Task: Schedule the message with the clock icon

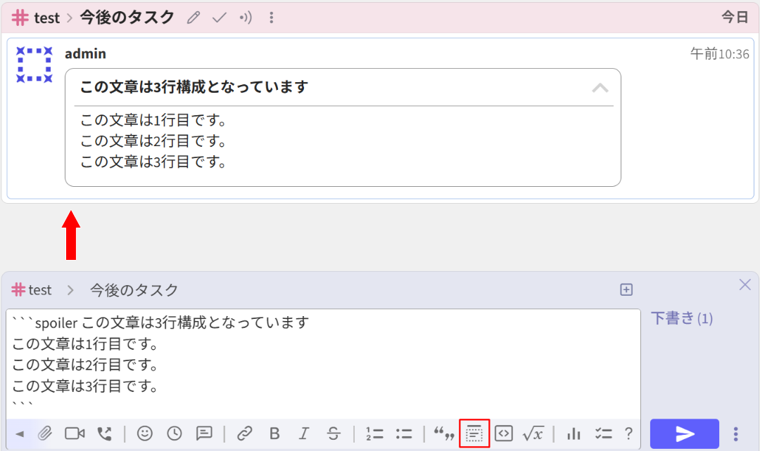Action: (x=175, y=433)
